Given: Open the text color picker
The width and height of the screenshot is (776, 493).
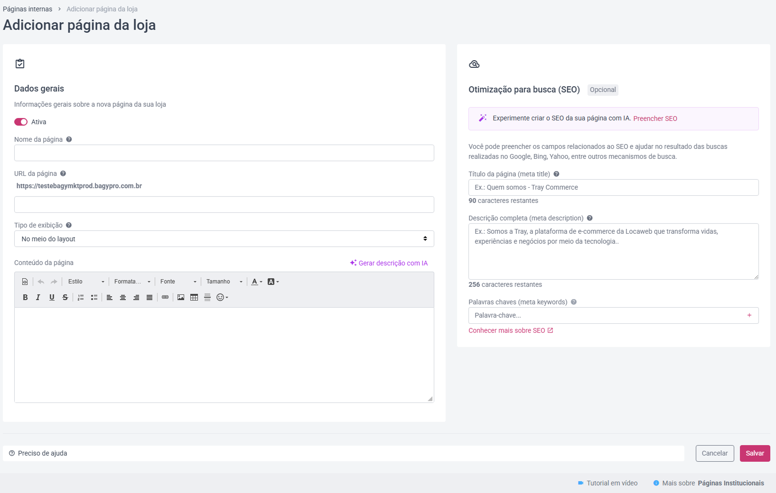Looking at the screenshot, I should pos(257,282).
